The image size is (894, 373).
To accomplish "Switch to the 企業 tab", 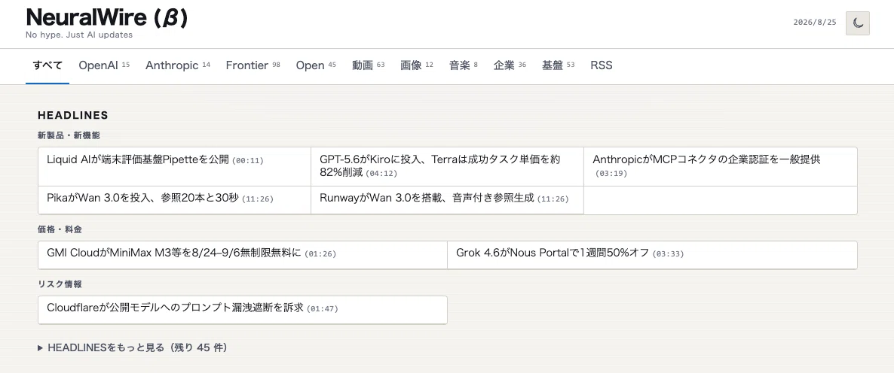I will click(x=510, y=65).
